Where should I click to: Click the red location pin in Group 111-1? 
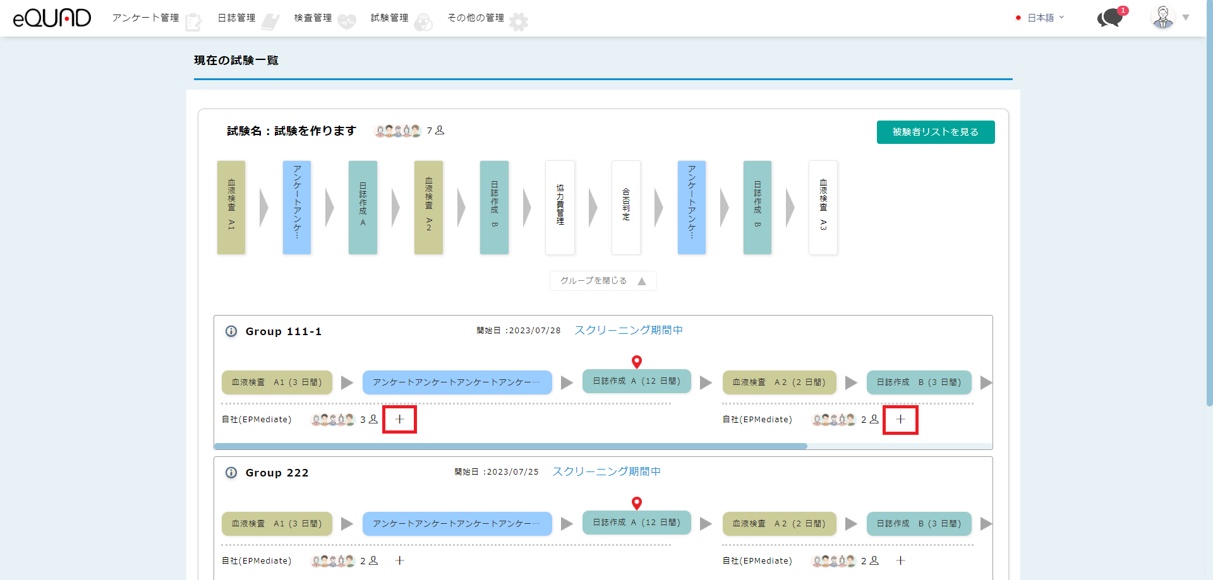coord(637,362)
